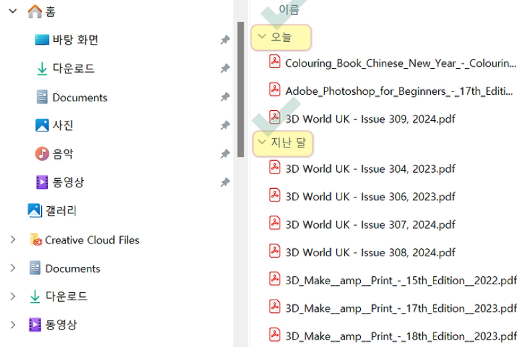Collapse the 지난 달 group chevron
523x347 pixels.
pos(262,142)
